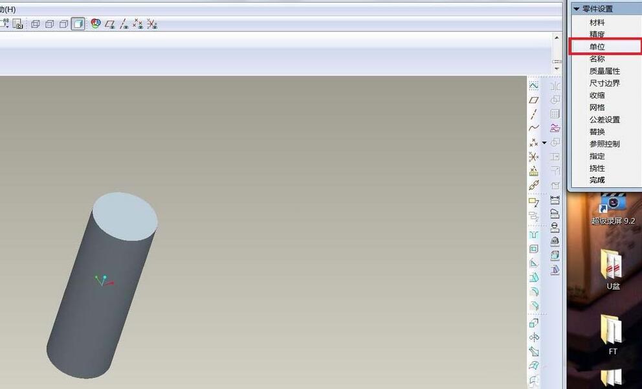Click 完成 to finish part setup
The image size is (642, 389).
[597, 180]
